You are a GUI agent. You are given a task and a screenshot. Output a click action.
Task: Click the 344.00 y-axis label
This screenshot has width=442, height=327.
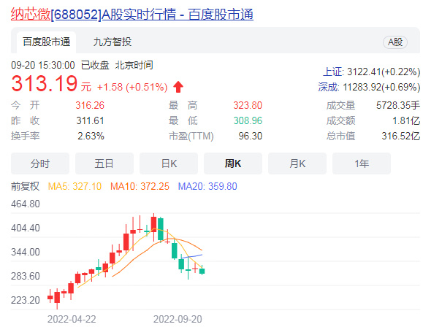tap(26, 252)
